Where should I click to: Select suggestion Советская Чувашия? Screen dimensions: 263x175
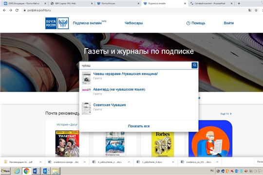tap(110, 105)
